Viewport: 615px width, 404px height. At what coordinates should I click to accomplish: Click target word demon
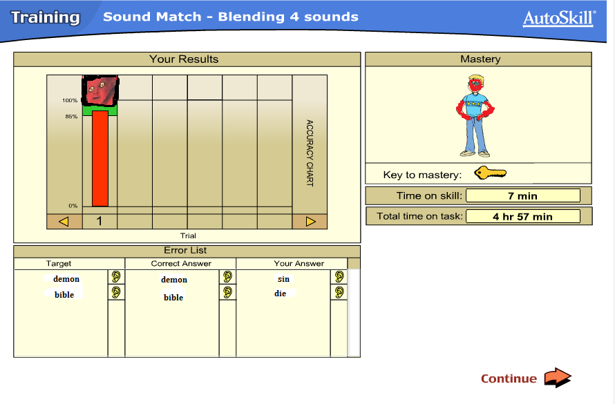[x=66, y=279]
